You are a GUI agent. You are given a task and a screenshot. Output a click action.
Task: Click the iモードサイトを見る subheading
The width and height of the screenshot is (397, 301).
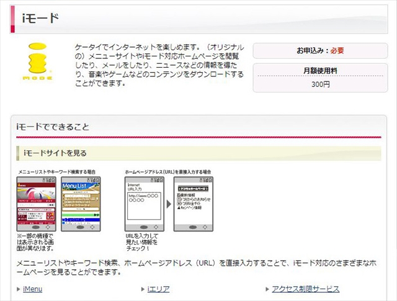[55, 153]
